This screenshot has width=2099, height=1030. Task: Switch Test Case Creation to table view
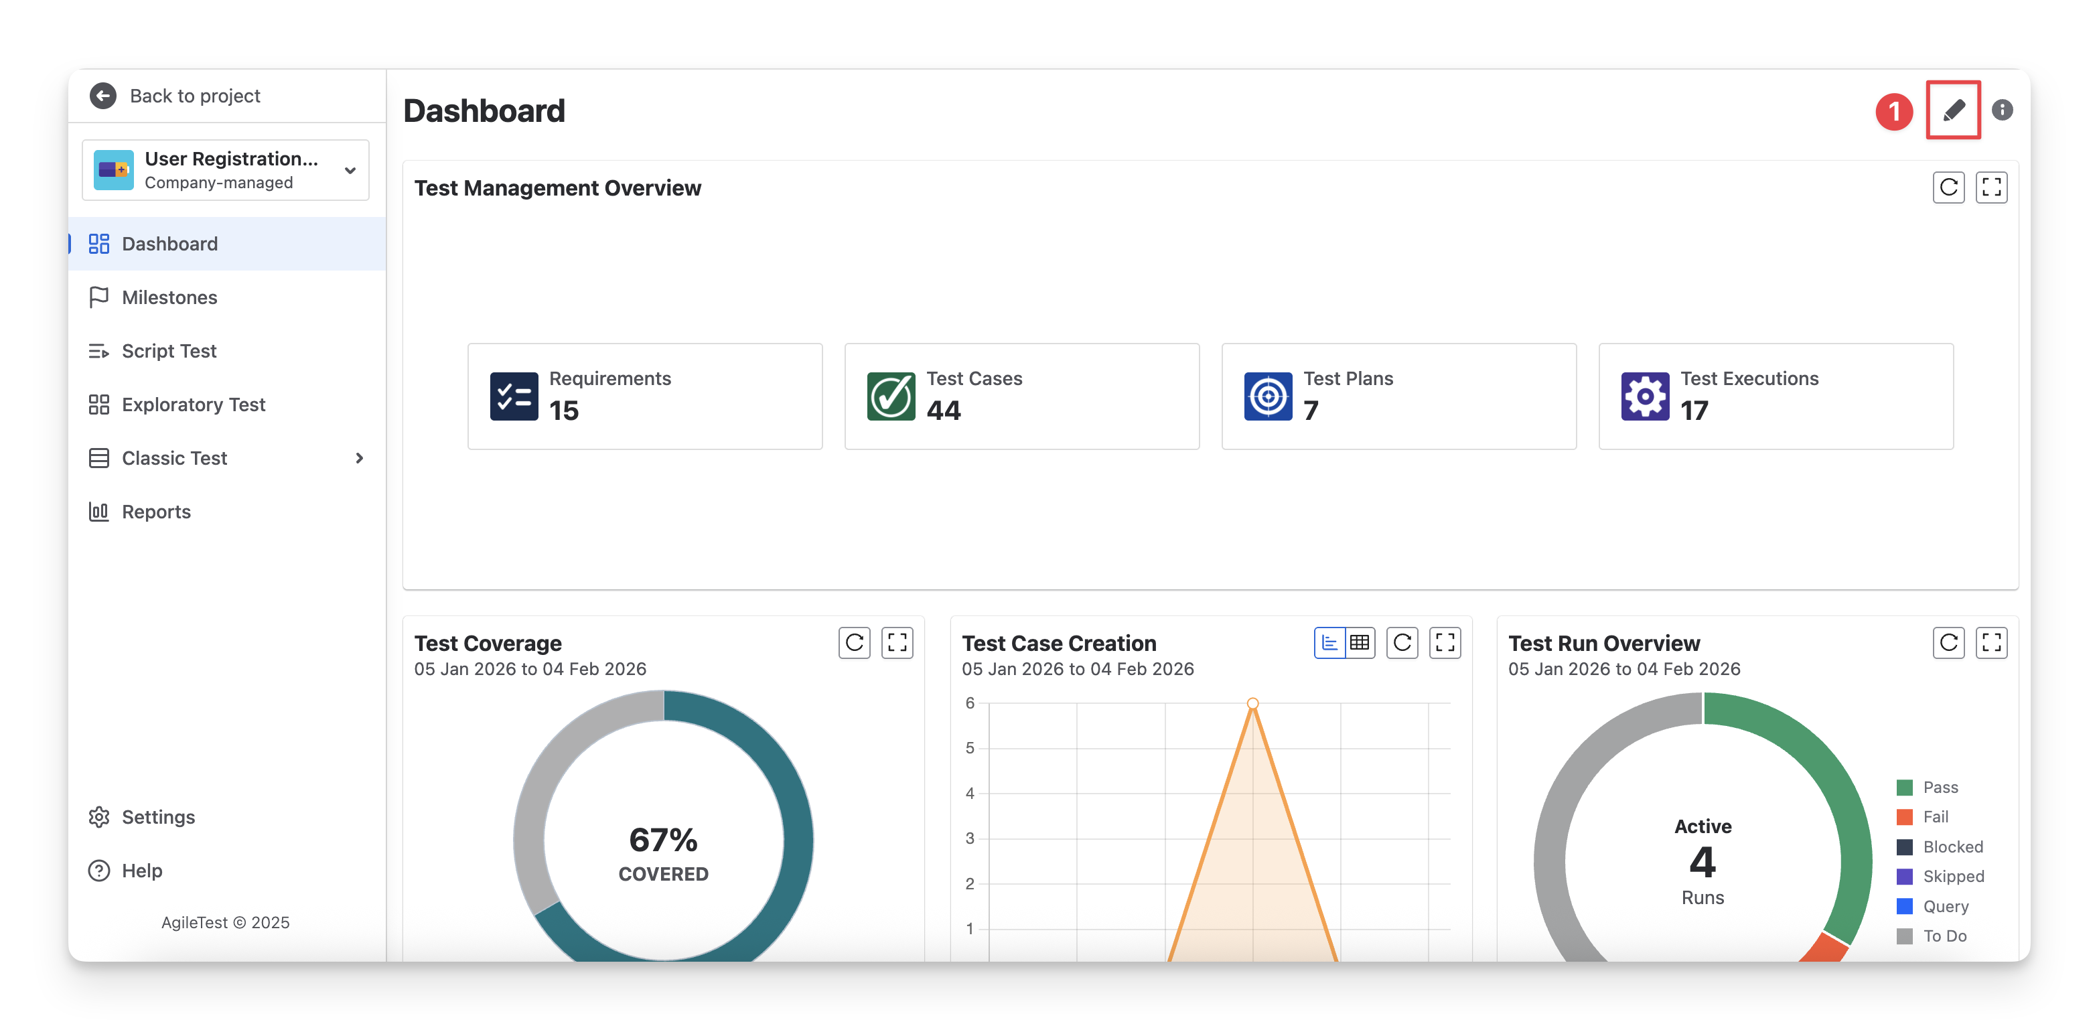click(1359, 643)
